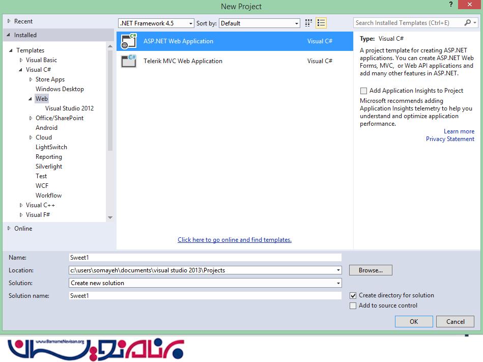Viewport: 483px width, 362px height.
Task: Enable Add Application Insights to Project
Action: 363,91
